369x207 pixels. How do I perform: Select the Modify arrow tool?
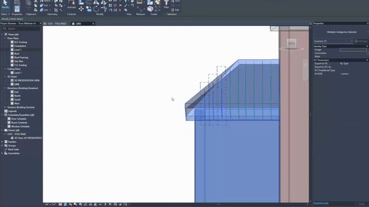point(5,4)
